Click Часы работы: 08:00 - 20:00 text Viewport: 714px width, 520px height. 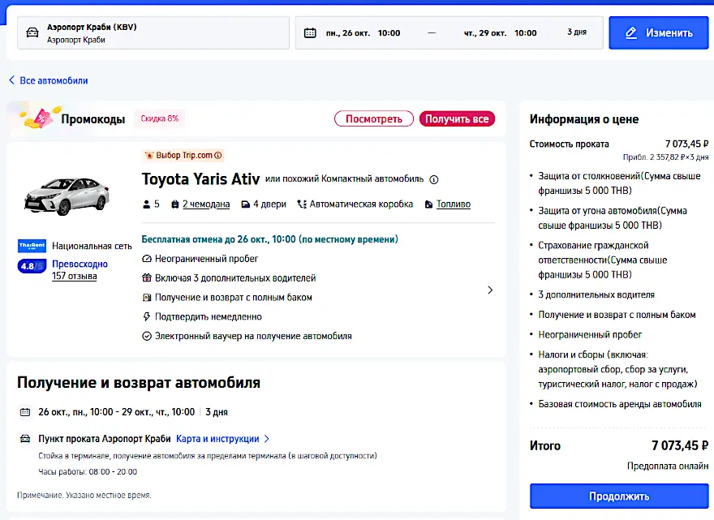88,472
